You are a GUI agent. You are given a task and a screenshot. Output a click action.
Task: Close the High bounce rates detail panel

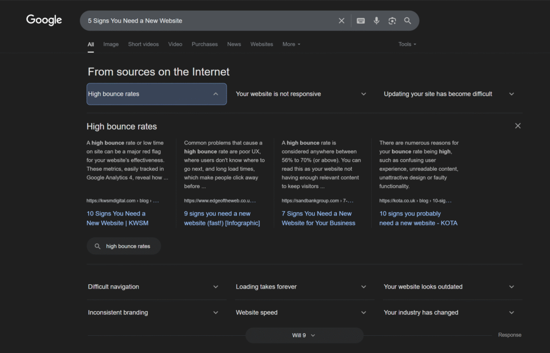(518, 126)
